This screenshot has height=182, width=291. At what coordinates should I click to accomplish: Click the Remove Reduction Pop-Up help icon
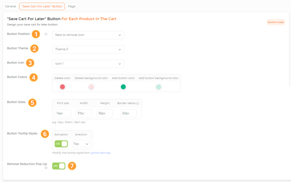pyautogui.click(x=46, y=168)
